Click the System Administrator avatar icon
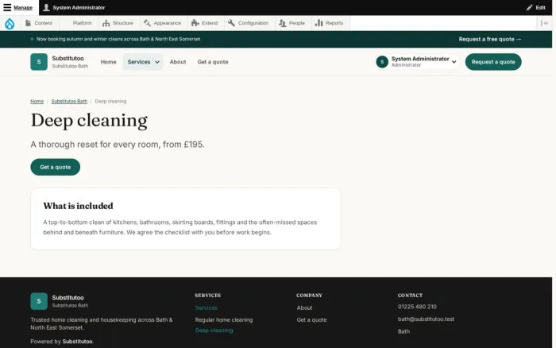The image size is (556, 348). (382, 62)
